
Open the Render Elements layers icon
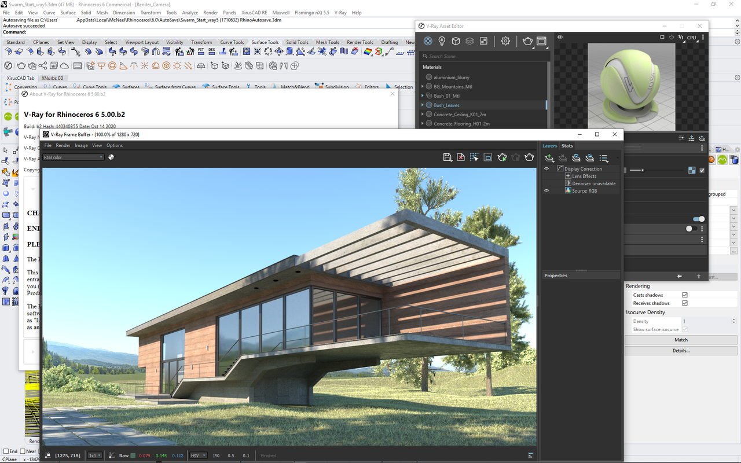(x=469, y=41)
